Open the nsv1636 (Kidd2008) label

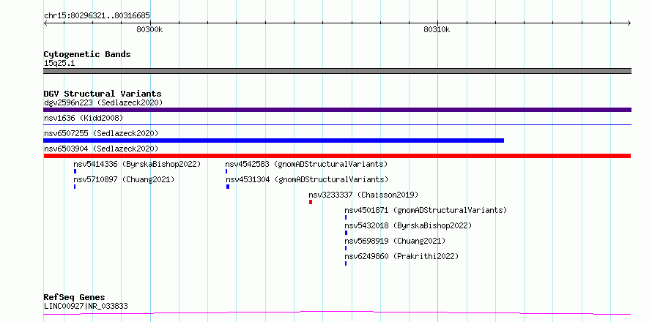tap(84, 118)
